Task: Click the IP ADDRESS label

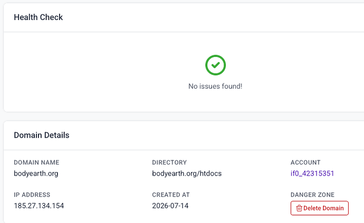Action: pos(32,195)
